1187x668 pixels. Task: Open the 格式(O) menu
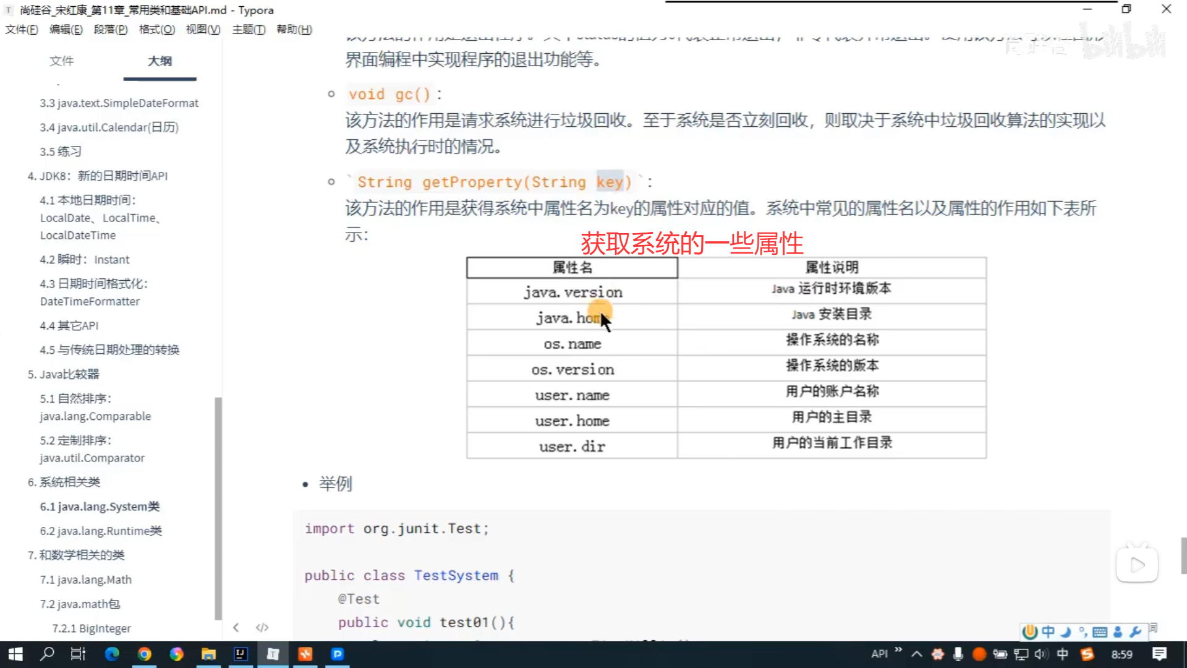(156, 29)
